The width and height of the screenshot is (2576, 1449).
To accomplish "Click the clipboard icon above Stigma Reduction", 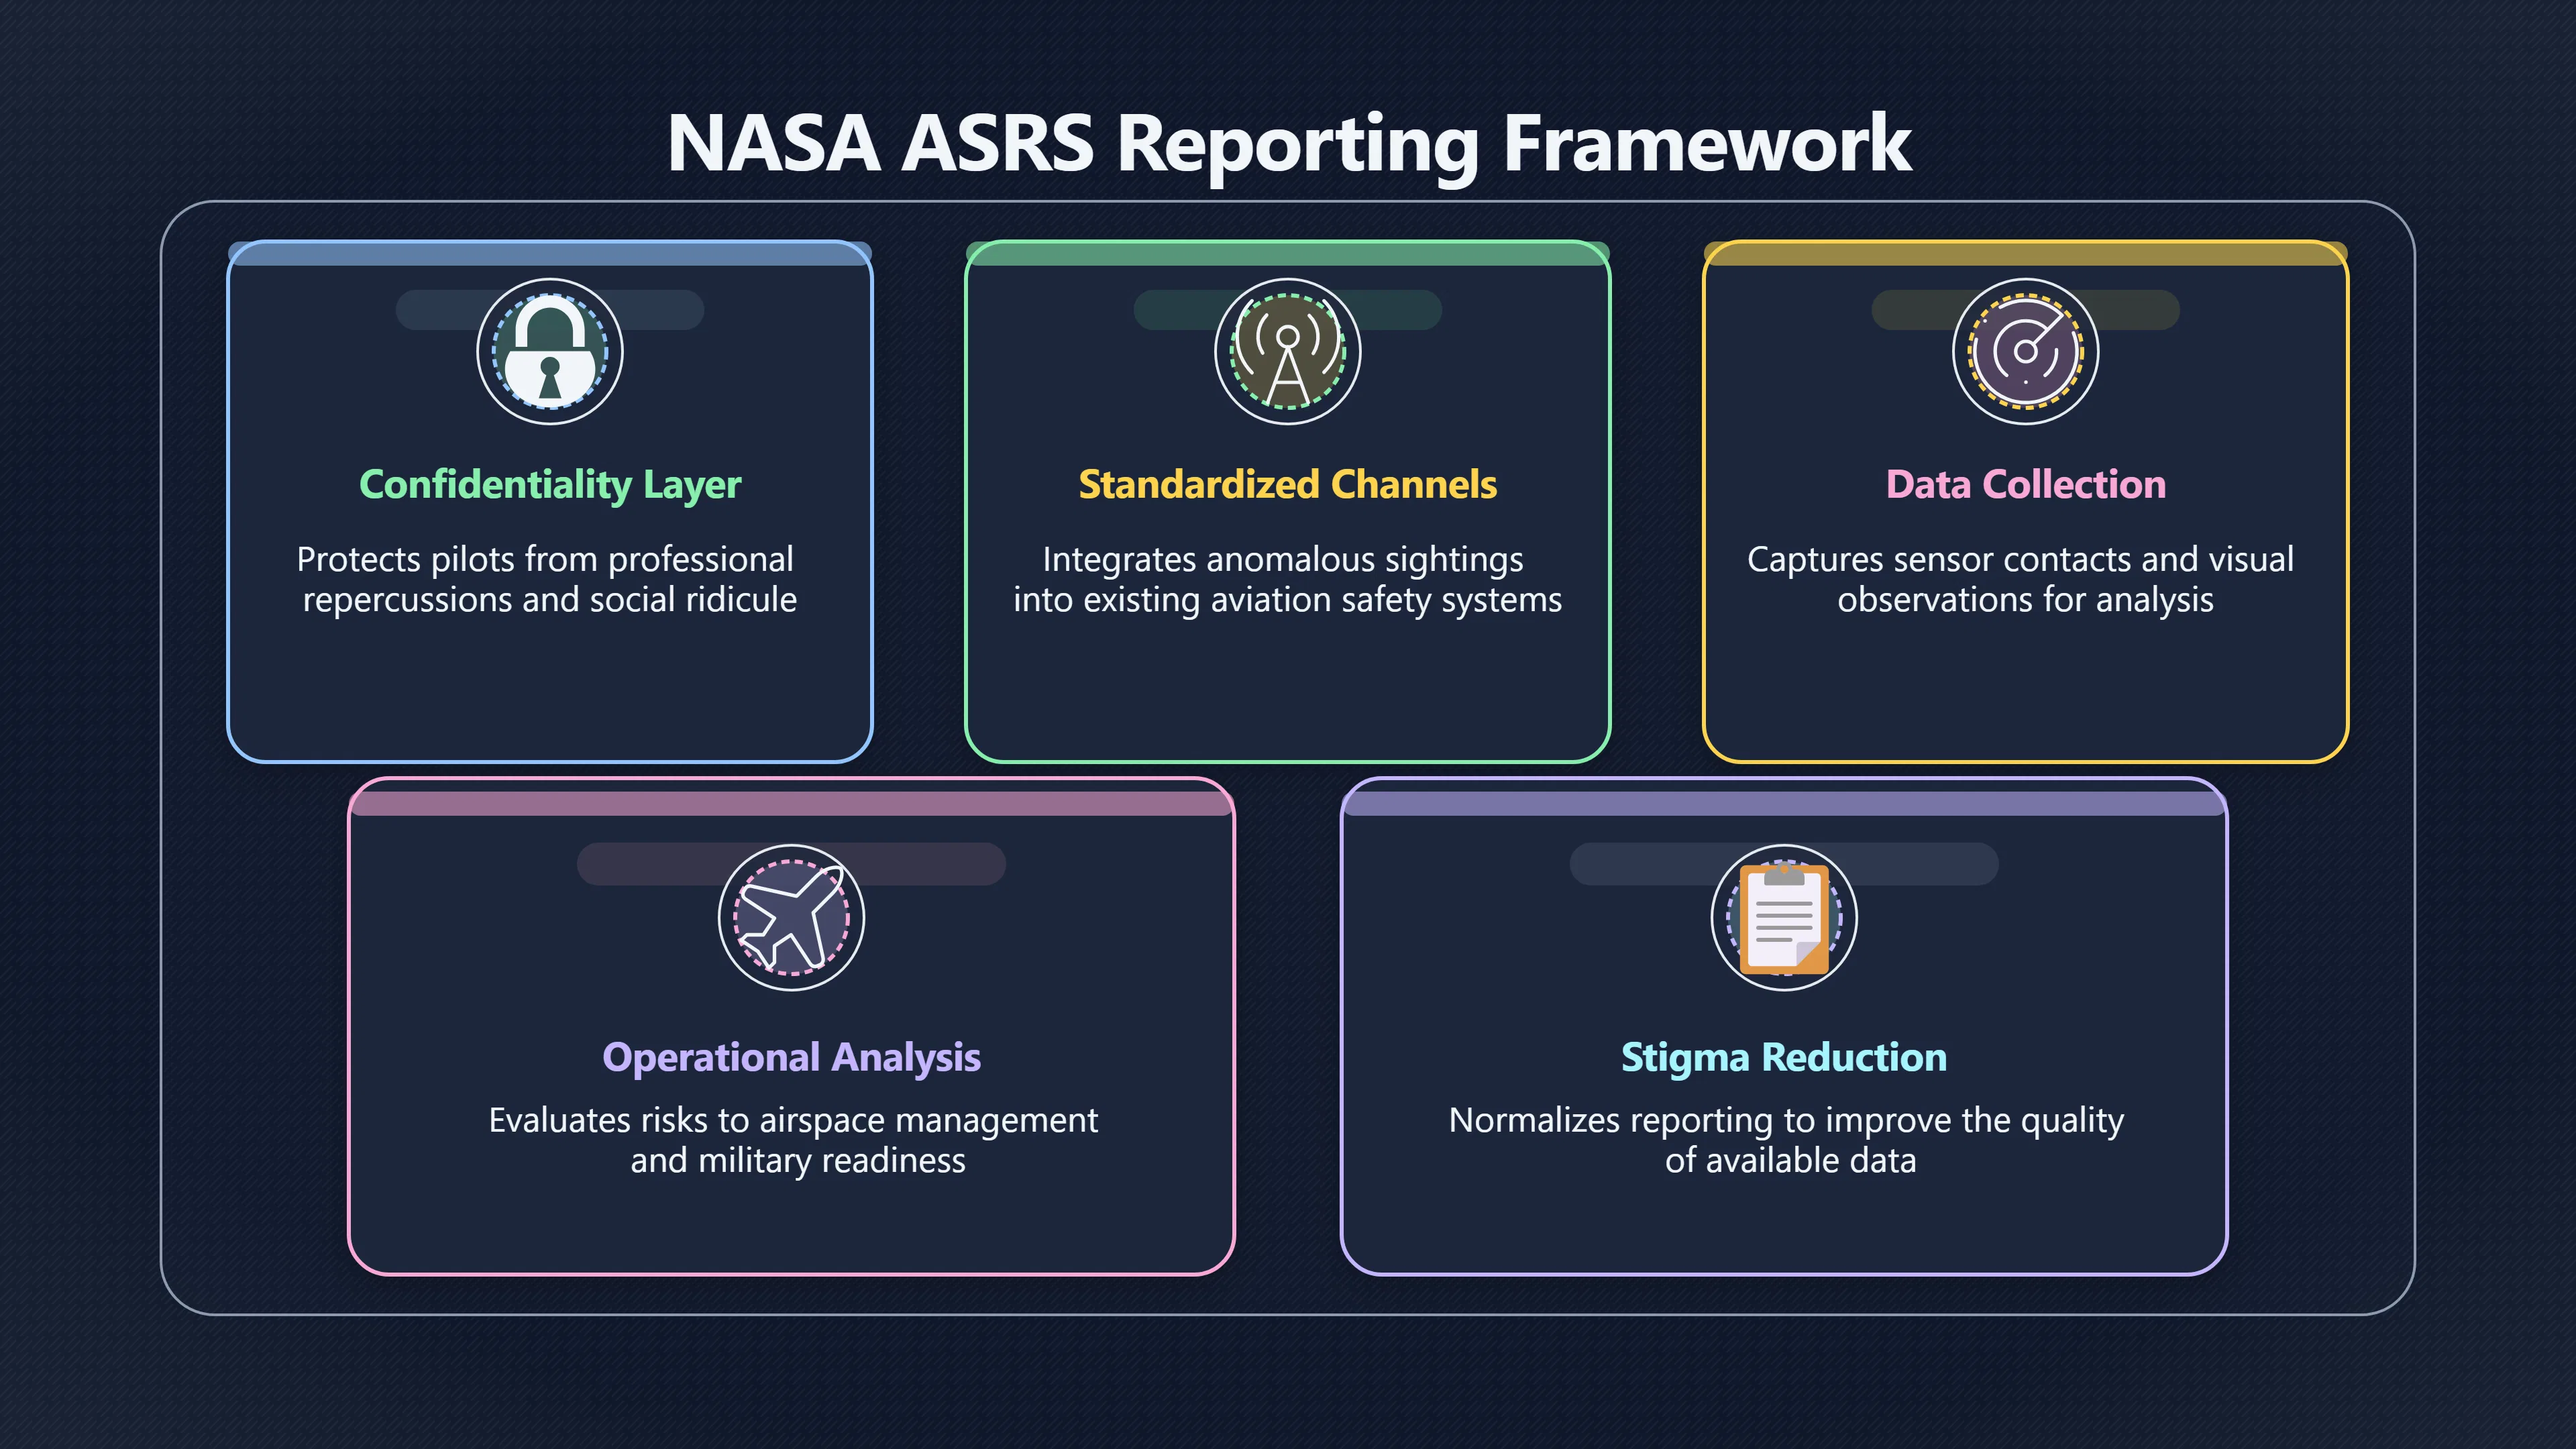I will click(x=1784, y=917).
